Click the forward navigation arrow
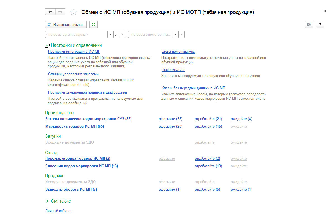 click(60, 12)
